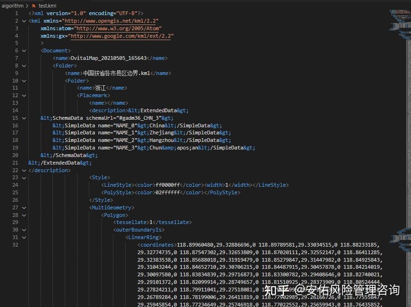Collapse the Placemark element
411x307 pixels.
coord(24,95)
